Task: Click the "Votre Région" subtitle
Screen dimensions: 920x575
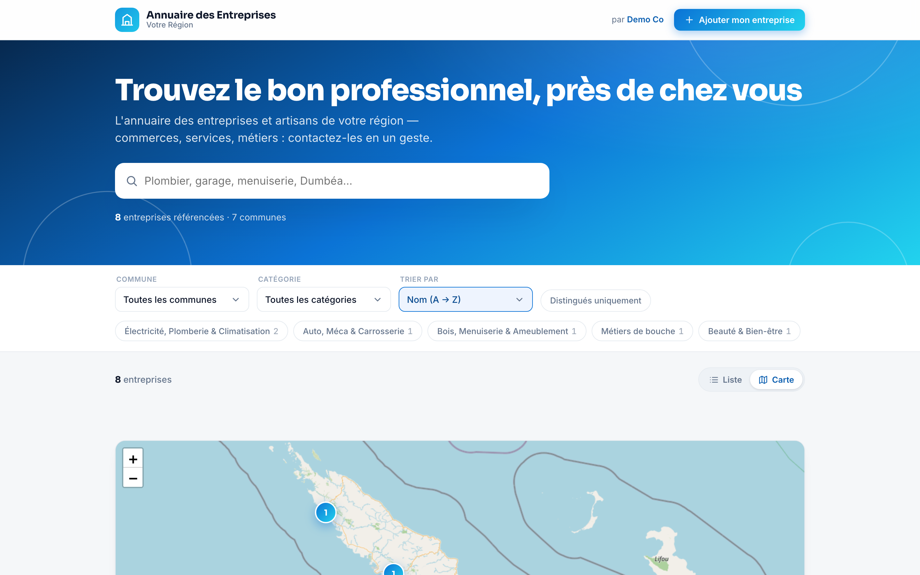Action: click(170, 25)
